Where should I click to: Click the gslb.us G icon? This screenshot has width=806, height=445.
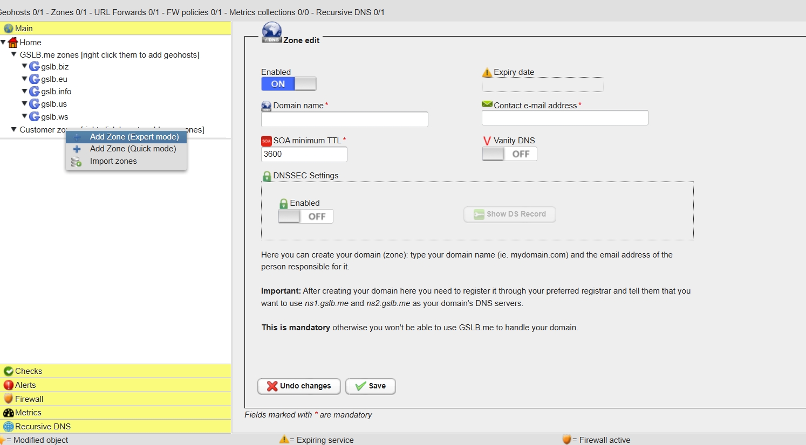[35, 104]
